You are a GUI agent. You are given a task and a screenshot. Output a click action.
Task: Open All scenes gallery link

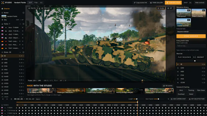[168, 86]
